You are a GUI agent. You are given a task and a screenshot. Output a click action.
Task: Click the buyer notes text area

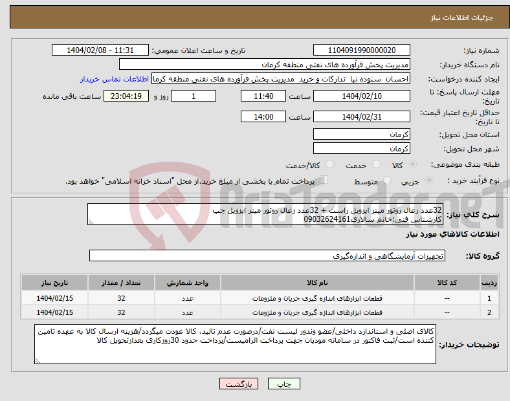pyautogui.click(x=235, y=344)
